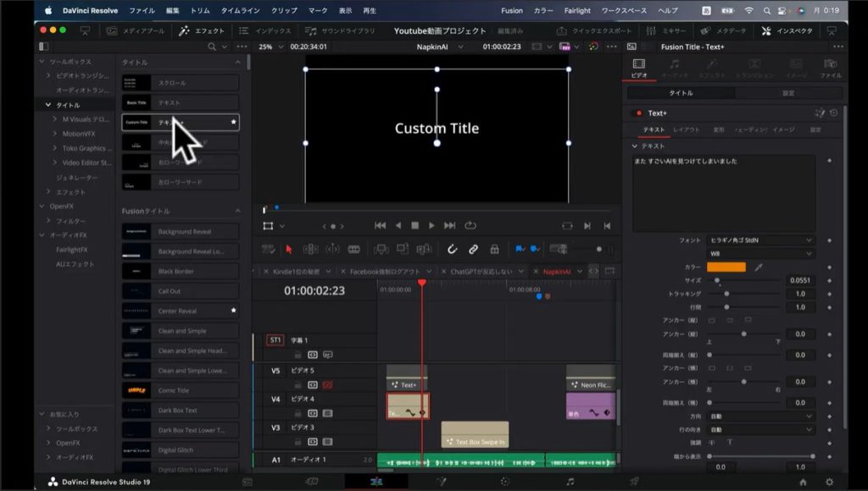Screen dimensions: 868x491
Task: Reset Text+ settings with the reset icon
Action: (x=834, y=113)
